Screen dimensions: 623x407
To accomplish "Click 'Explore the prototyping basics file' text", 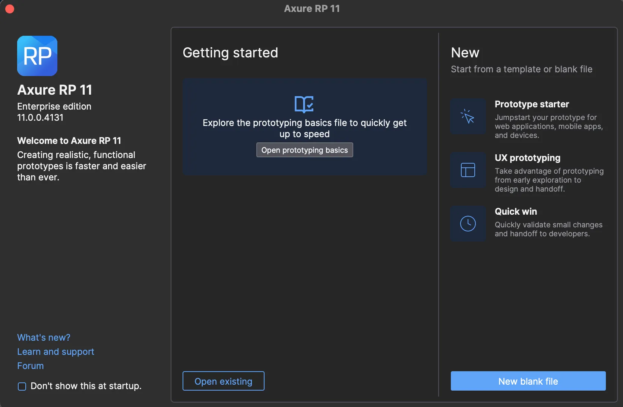I will pos(304,128).
